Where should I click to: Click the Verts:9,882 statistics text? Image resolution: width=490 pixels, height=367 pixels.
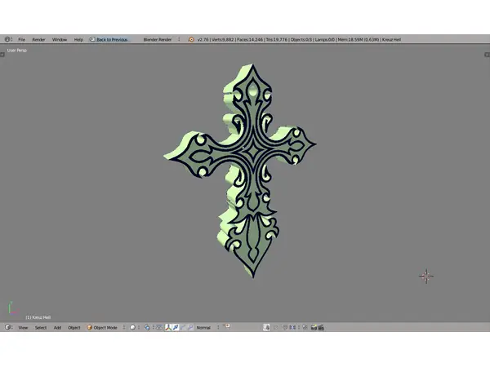pos(223,40)
